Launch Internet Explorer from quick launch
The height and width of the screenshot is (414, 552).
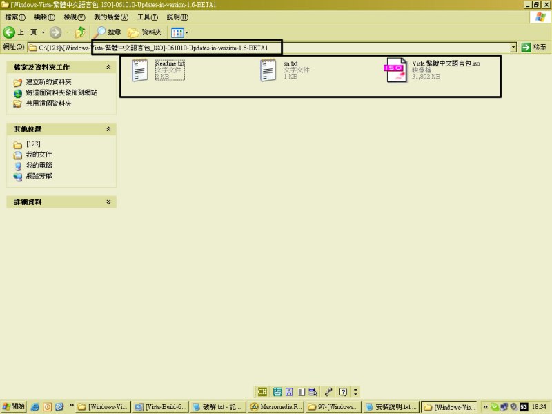[x=35, y=407]
